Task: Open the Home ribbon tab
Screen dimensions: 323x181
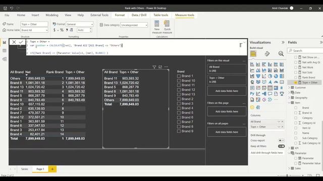Action: pos(21,15)
